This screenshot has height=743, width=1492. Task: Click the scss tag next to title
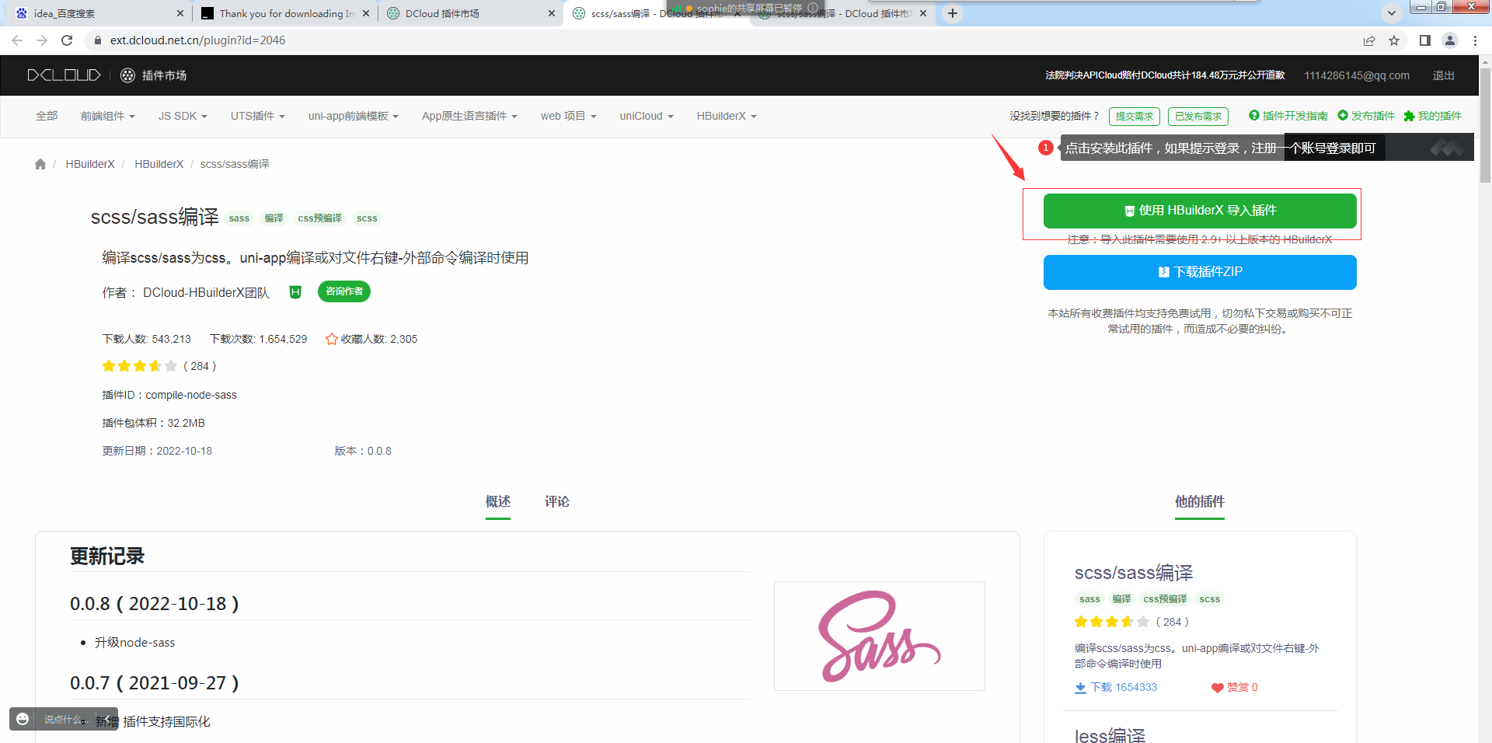(367, 218)
